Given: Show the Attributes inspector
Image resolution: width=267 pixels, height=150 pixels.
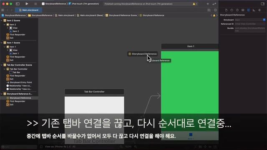Looking at the screenshot, I should pyautogui.click(x=249, y=10).
